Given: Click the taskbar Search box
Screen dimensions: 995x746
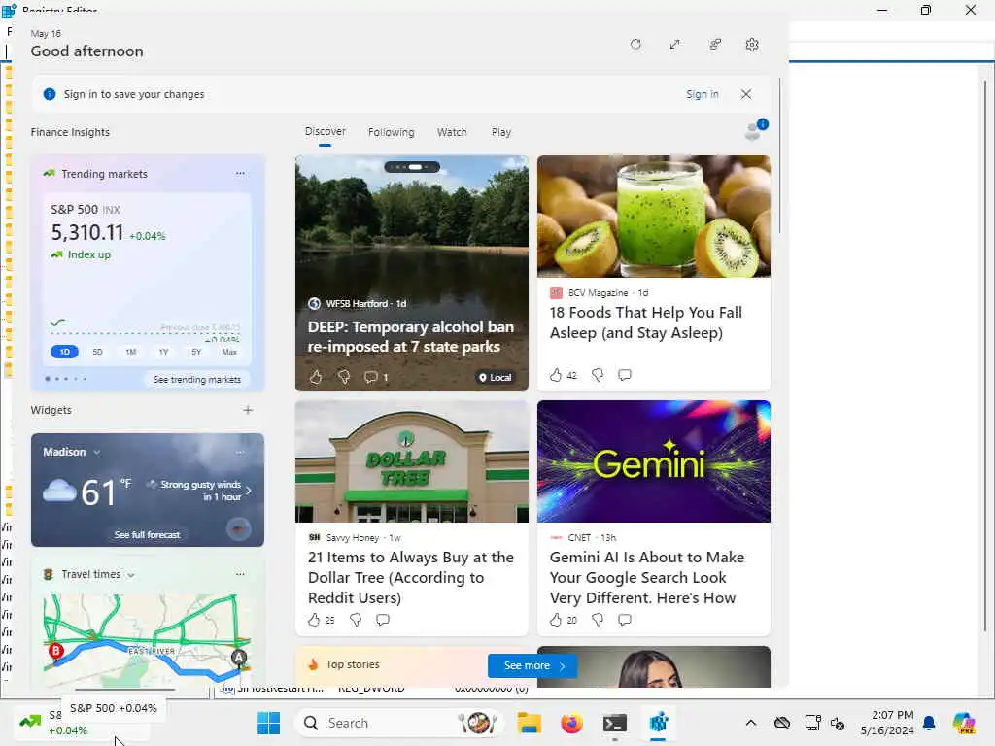Looking at the screenshot, I should (x=399, y=723).
